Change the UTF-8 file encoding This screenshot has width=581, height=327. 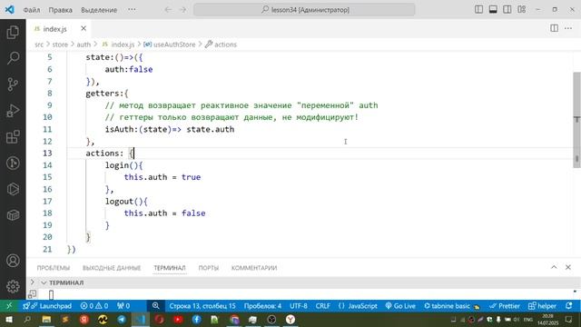tap(299, 306)
